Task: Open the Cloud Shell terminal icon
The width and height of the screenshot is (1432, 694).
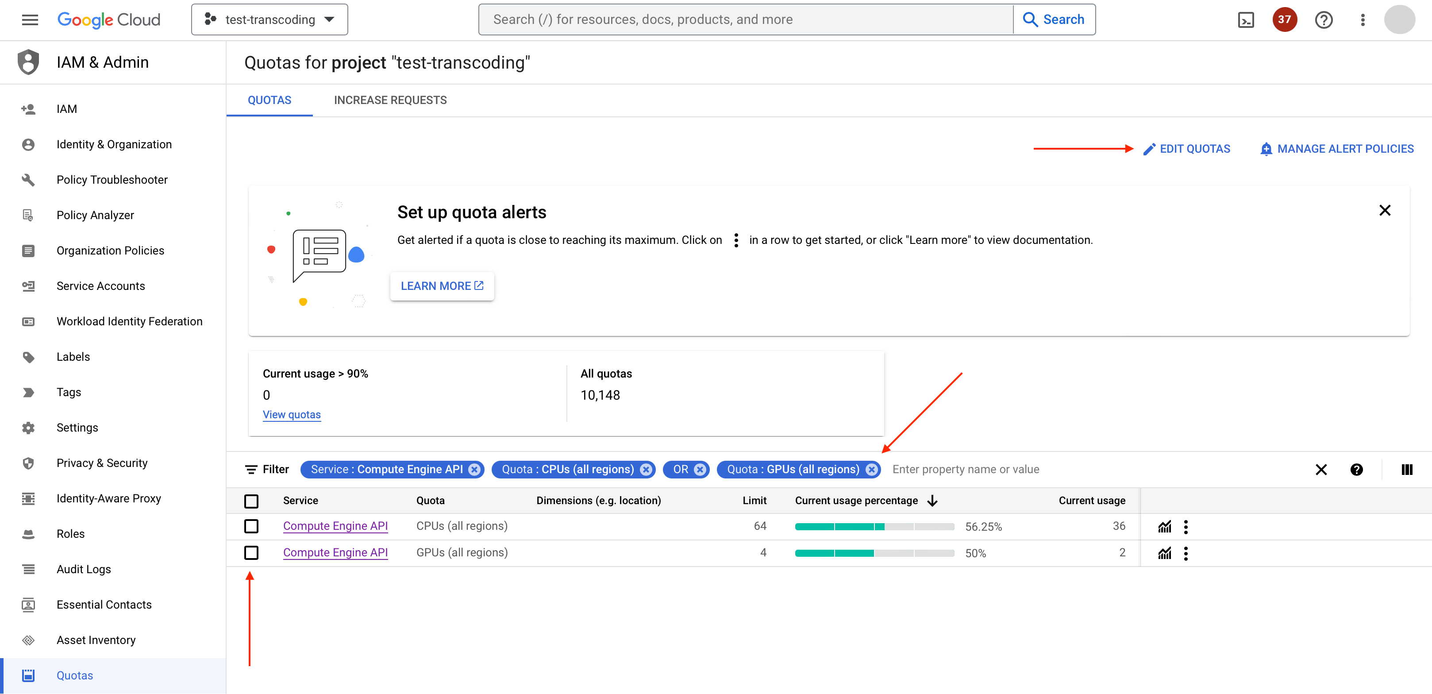Action: tap(1246, 20)
